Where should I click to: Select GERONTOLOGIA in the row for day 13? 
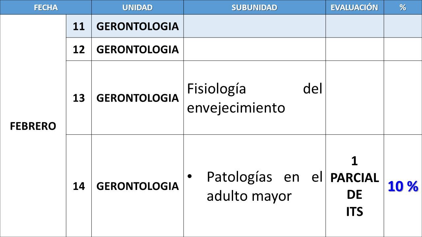tap(137, 98)
